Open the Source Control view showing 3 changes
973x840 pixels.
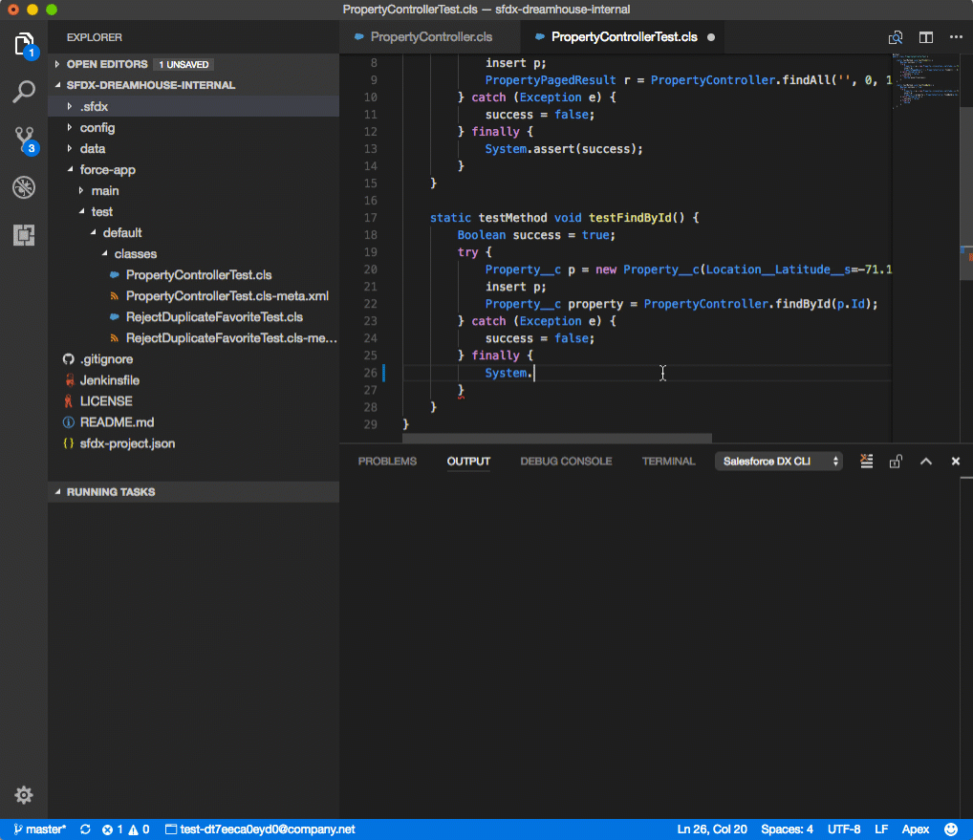coord(23,140)
